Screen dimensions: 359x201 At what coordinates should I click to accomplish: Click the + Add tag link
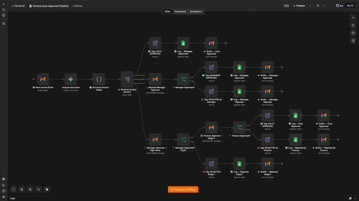(77, 6)
